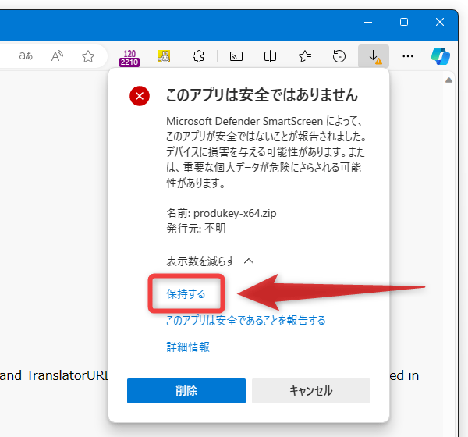Click the page scrollbar up arrow
The width and height of the screenshot is (468, 437).
(448, 80)
